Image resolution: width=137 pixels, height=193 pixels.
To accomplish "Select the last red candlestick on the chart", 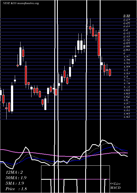I will (x=110, y=73).
